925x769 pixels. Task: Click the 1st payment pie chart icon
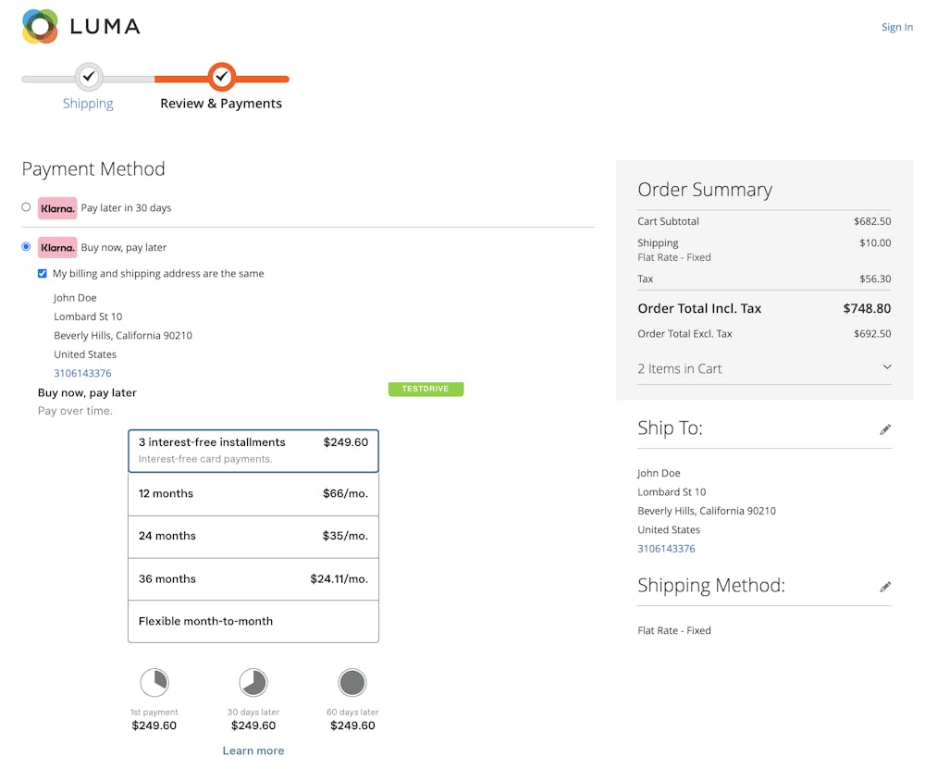coord(154,683)
